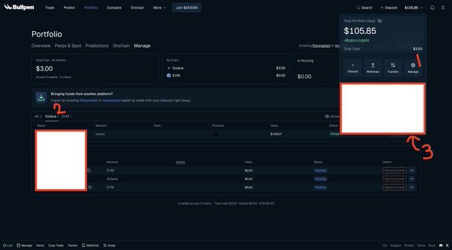Click the import download icon in the banner
The height and width of the screenshot is (250, 452).
coord(41,97)
